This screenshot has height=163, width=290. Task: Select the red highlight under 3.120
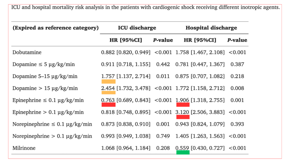tap(182, 117)
